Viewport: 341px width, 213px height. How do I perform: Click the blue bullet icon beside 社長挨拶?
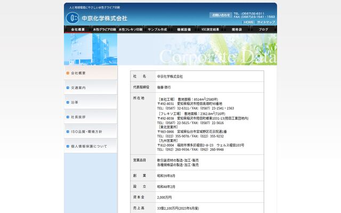(x=68, y=117)
